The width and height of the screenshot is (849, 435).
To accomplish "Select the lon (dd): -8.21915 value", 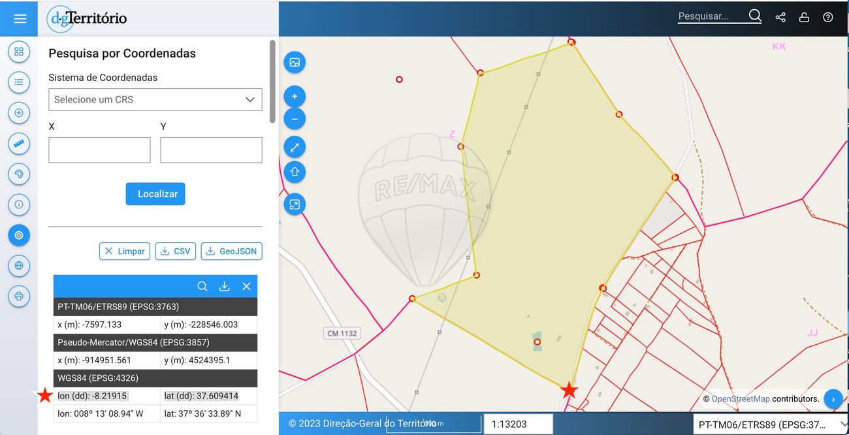I will [x=92, y=396].
